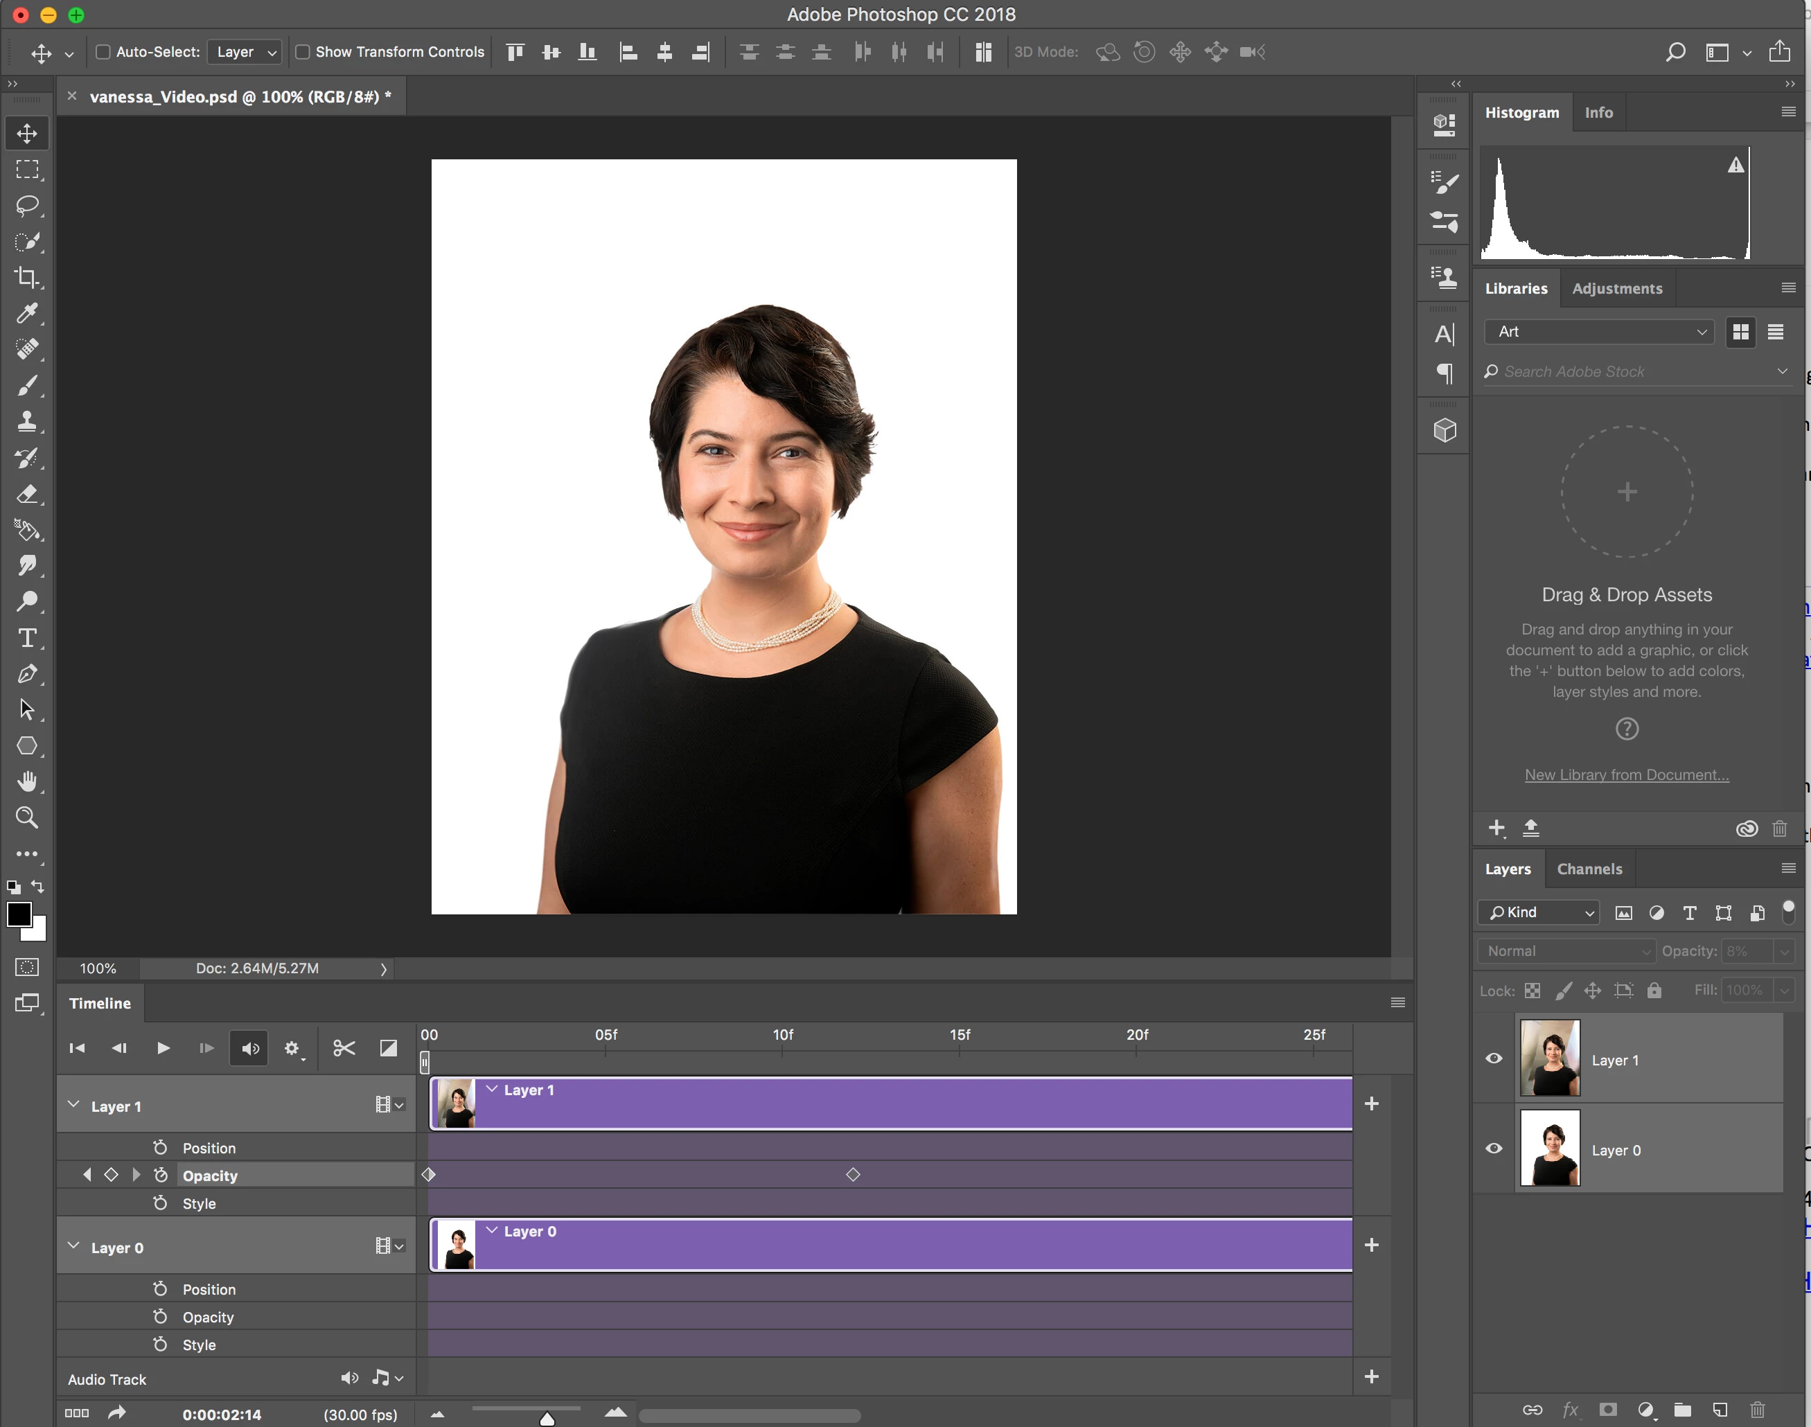The width and height of the screenshot is (1811, 1427).
Task: Pick the Eyedropper tool
Action: click(x=27, y=313)
